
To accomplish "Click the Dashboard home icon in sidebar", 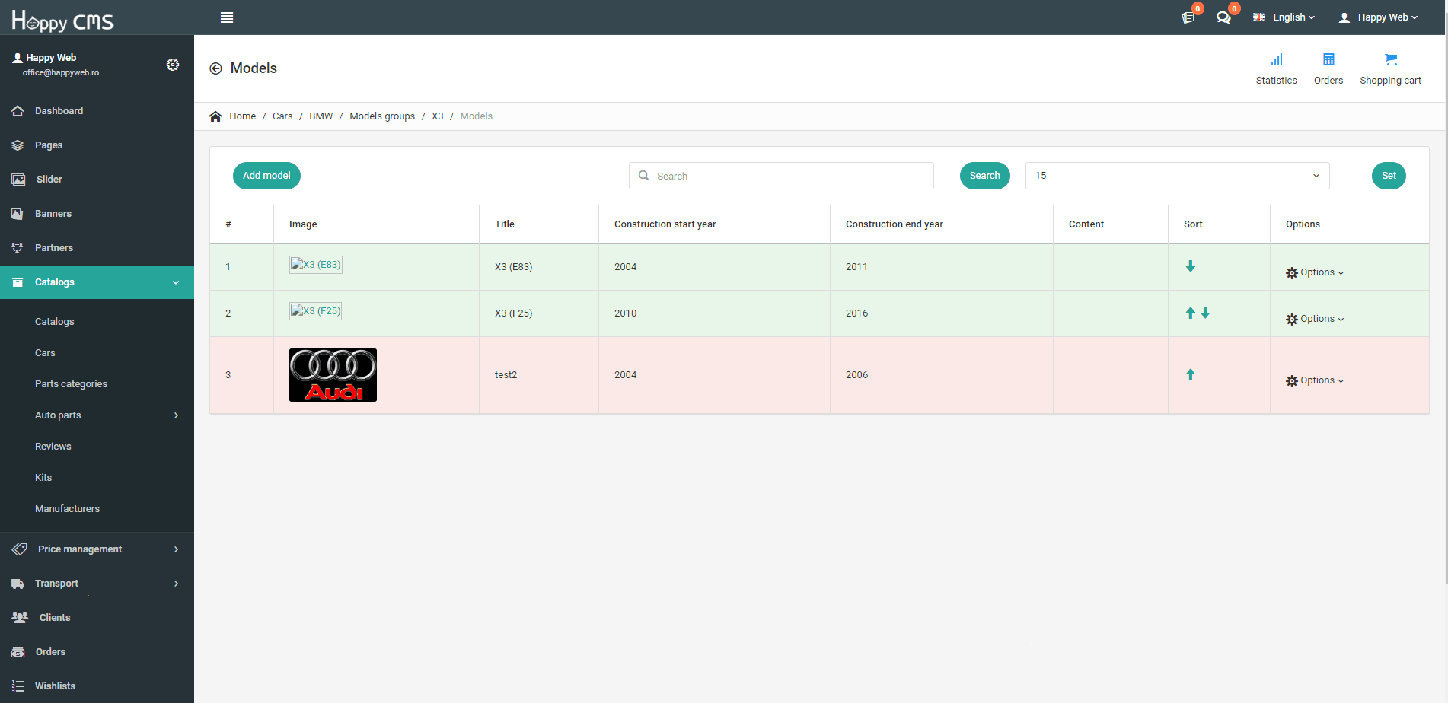I will point(18,111).
